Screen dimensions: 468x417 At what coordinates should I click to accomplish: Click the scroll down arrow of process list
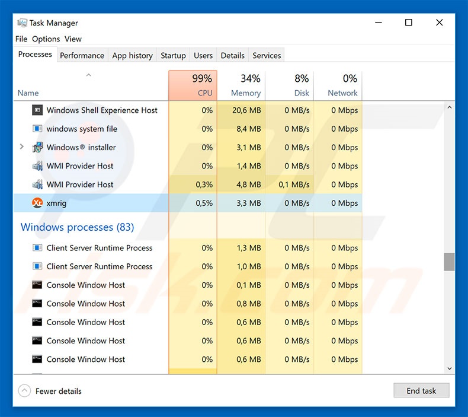coord(450,368)
